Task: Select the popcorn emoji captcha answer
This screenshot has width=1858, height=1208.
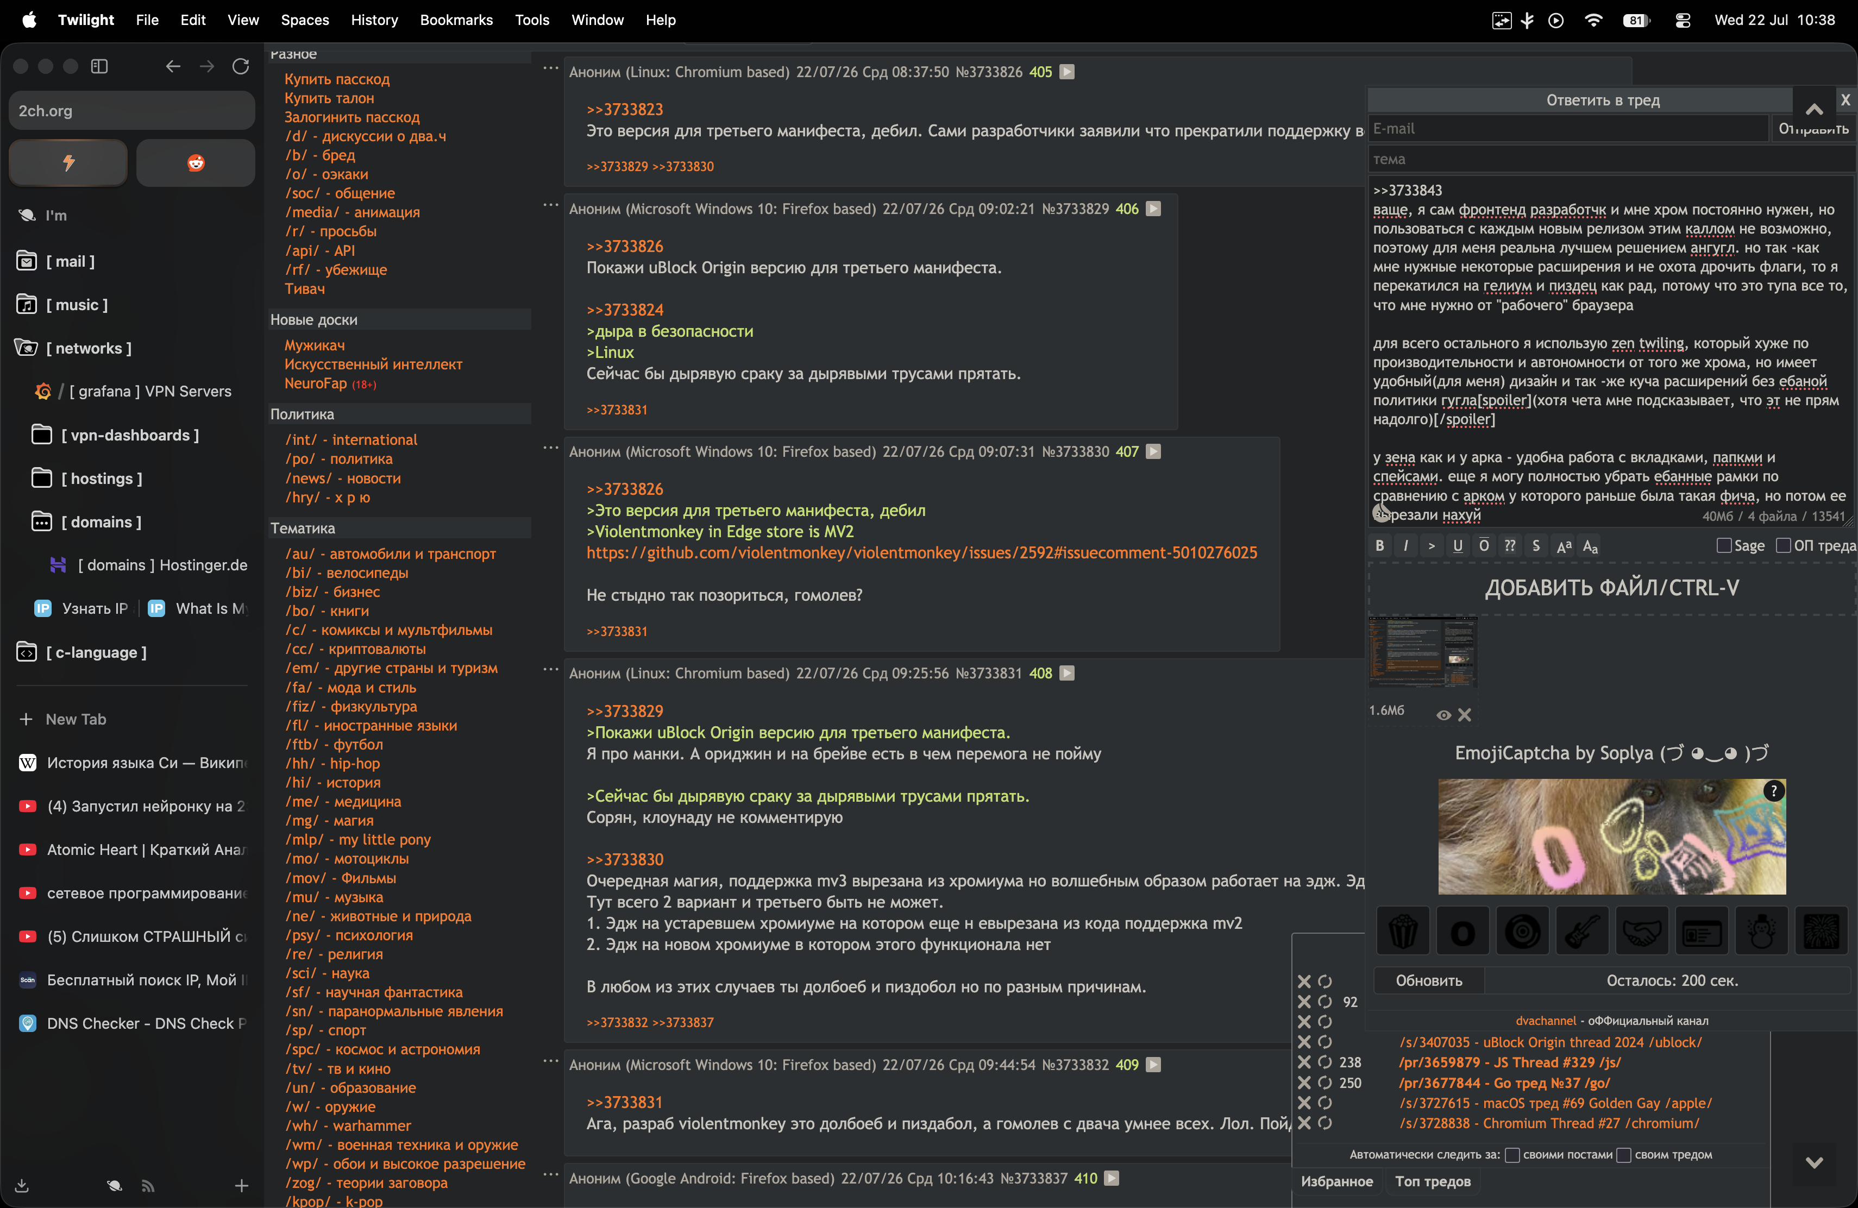Action: [1403, 931]
